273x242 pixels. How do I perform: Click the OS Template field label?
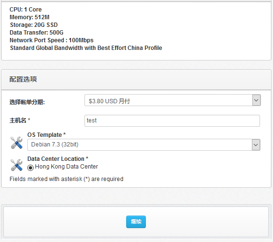click(47, 134)
